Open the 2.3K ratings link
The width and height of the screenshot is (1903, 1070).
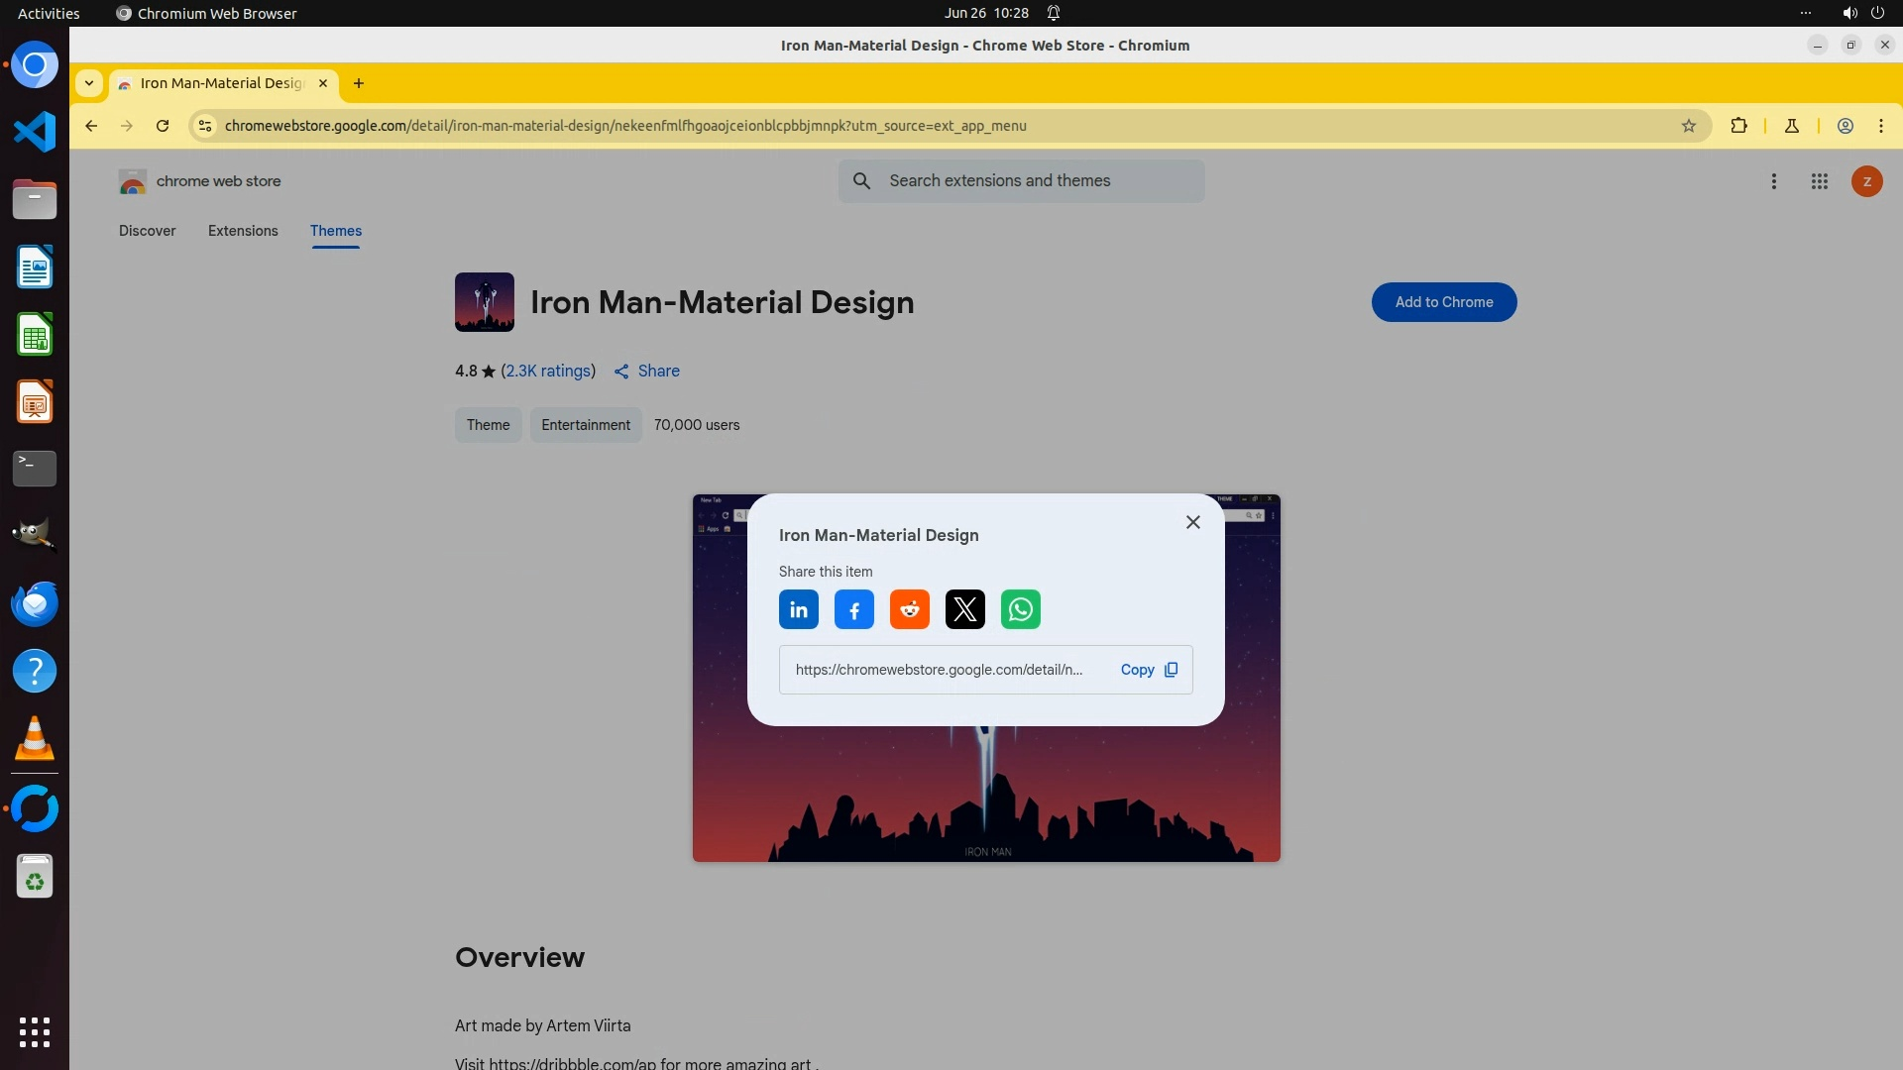pos(548,371)
